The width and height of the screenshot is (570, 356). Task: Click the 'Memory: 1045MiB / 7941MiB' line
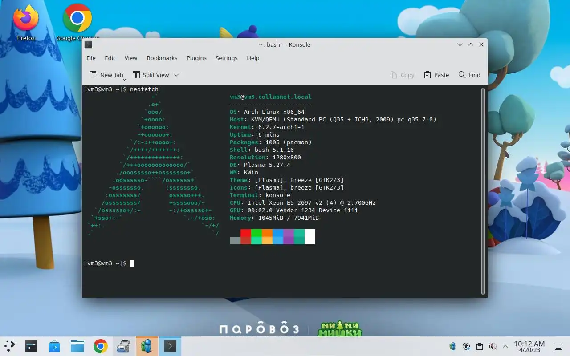(x=274, y=218)
